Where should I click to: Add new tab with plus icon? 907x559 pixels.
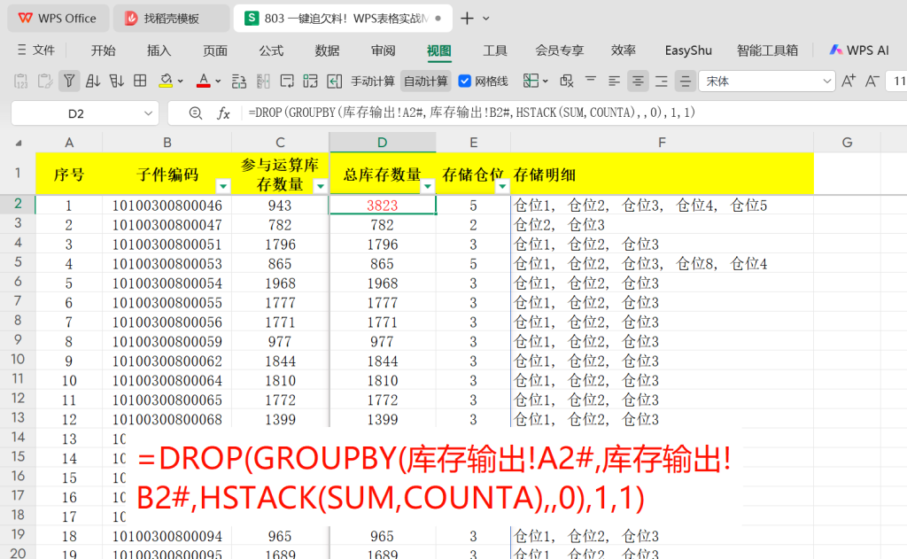pyautogui.click(x=467, y=19)
